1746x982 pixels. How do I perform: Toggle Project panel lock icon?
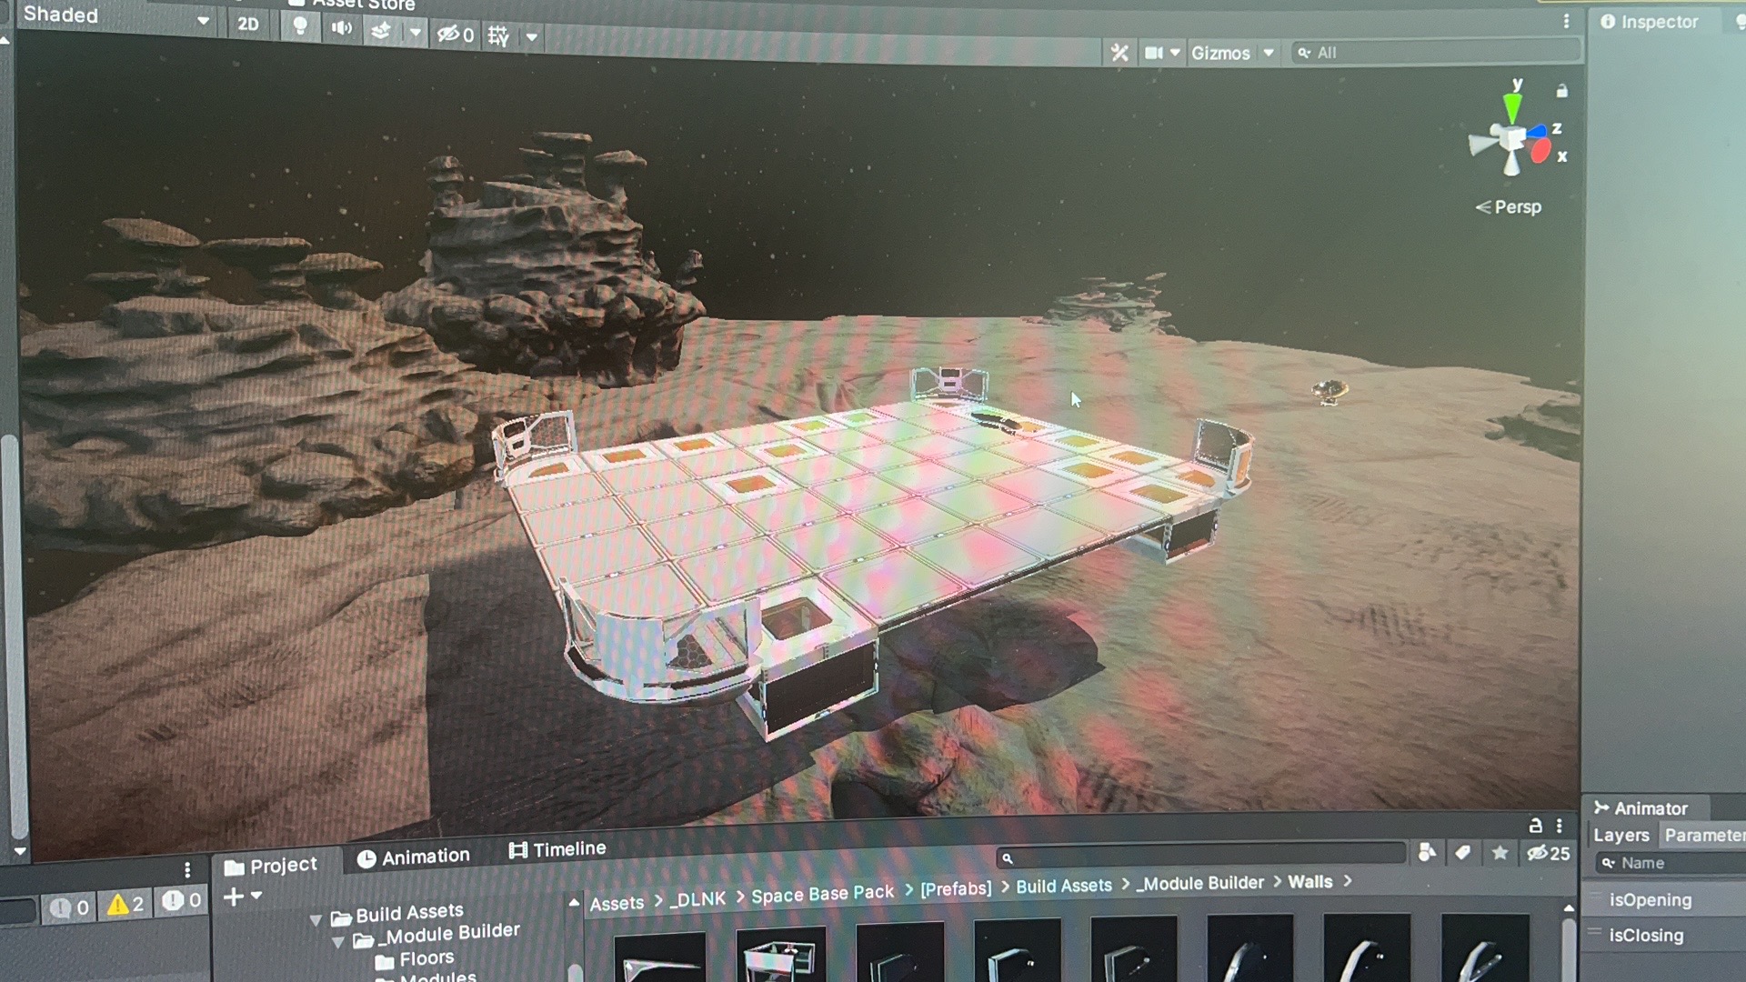[1535, 826]
